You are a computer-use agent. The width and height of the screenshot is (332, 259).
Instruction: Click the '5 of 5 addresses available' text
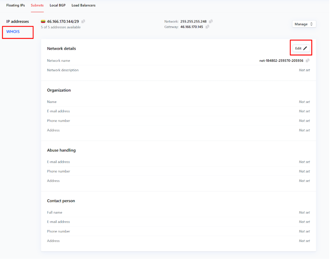click(x=60, y=27)
